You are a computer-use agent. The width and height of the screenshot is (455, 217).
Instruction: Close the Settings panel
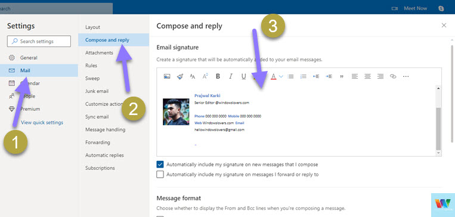444,26
